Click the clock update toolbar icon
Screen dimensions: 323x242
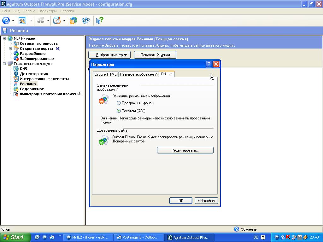(x=57, y=20)
